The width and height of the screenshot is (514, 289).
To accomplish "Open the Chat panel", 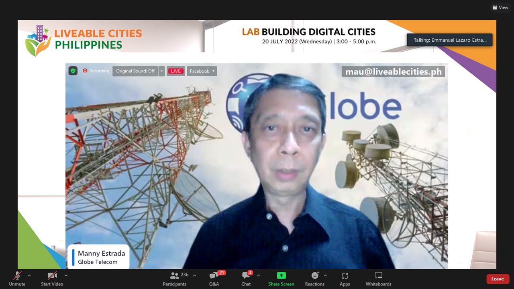I will click(x=246, y=279).
